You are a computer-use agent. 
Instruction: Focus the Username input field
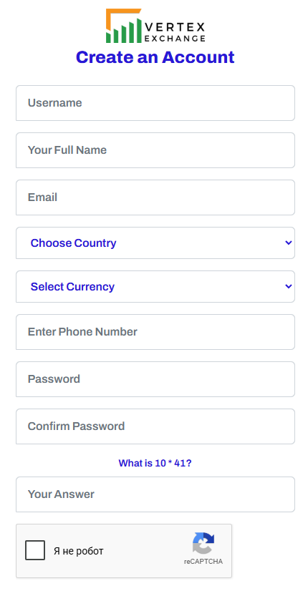(x=155, y=103)
